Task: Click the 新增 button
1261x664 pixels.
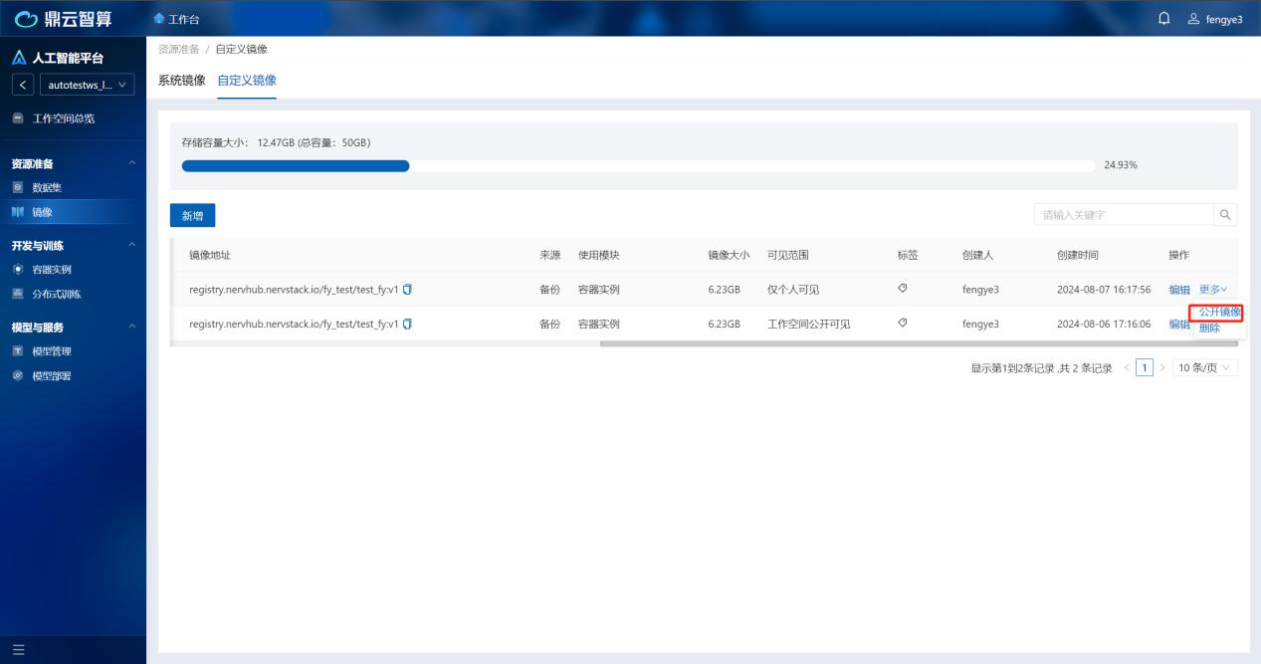Action: (x=192, y=215)
